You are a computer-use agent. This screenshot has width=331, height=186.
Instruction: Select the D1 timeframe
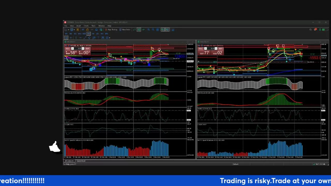97,34
